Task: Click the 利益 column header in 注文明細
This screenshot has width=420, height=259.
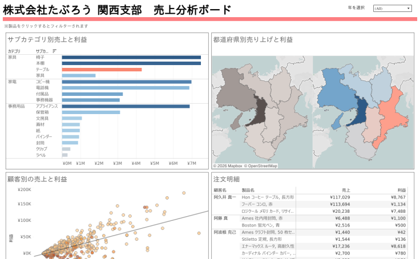Action: [401, 190]
